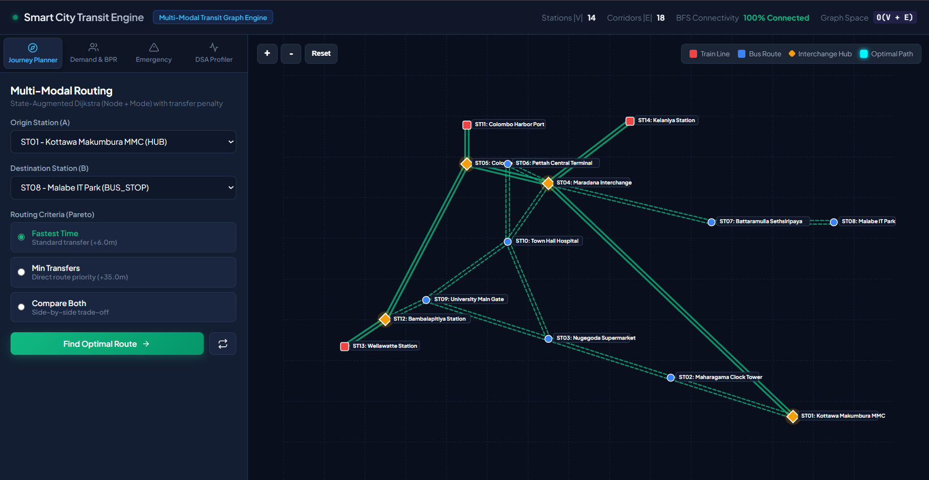
Task: Open the Journey Planner tab
Action: point(33,53)
